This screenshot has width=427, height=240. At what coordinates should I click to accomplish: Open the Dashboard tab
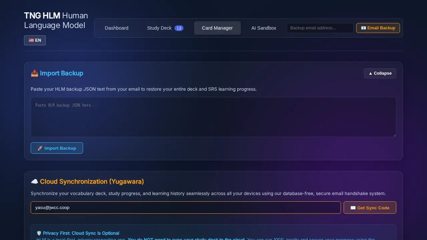[x=116, y=28]
